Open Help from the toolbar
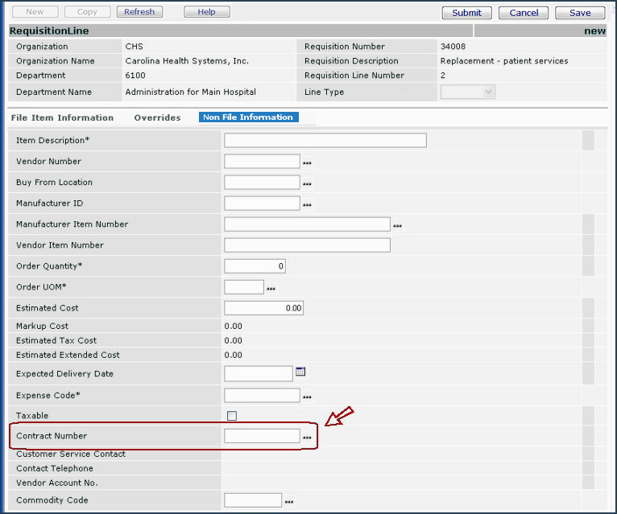 207,12
